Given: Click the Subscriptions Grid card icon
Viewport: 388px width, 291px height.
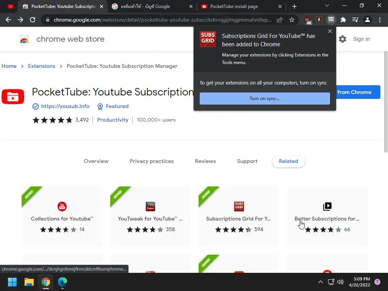Looking at the screenshot, I should click(239, 207).
